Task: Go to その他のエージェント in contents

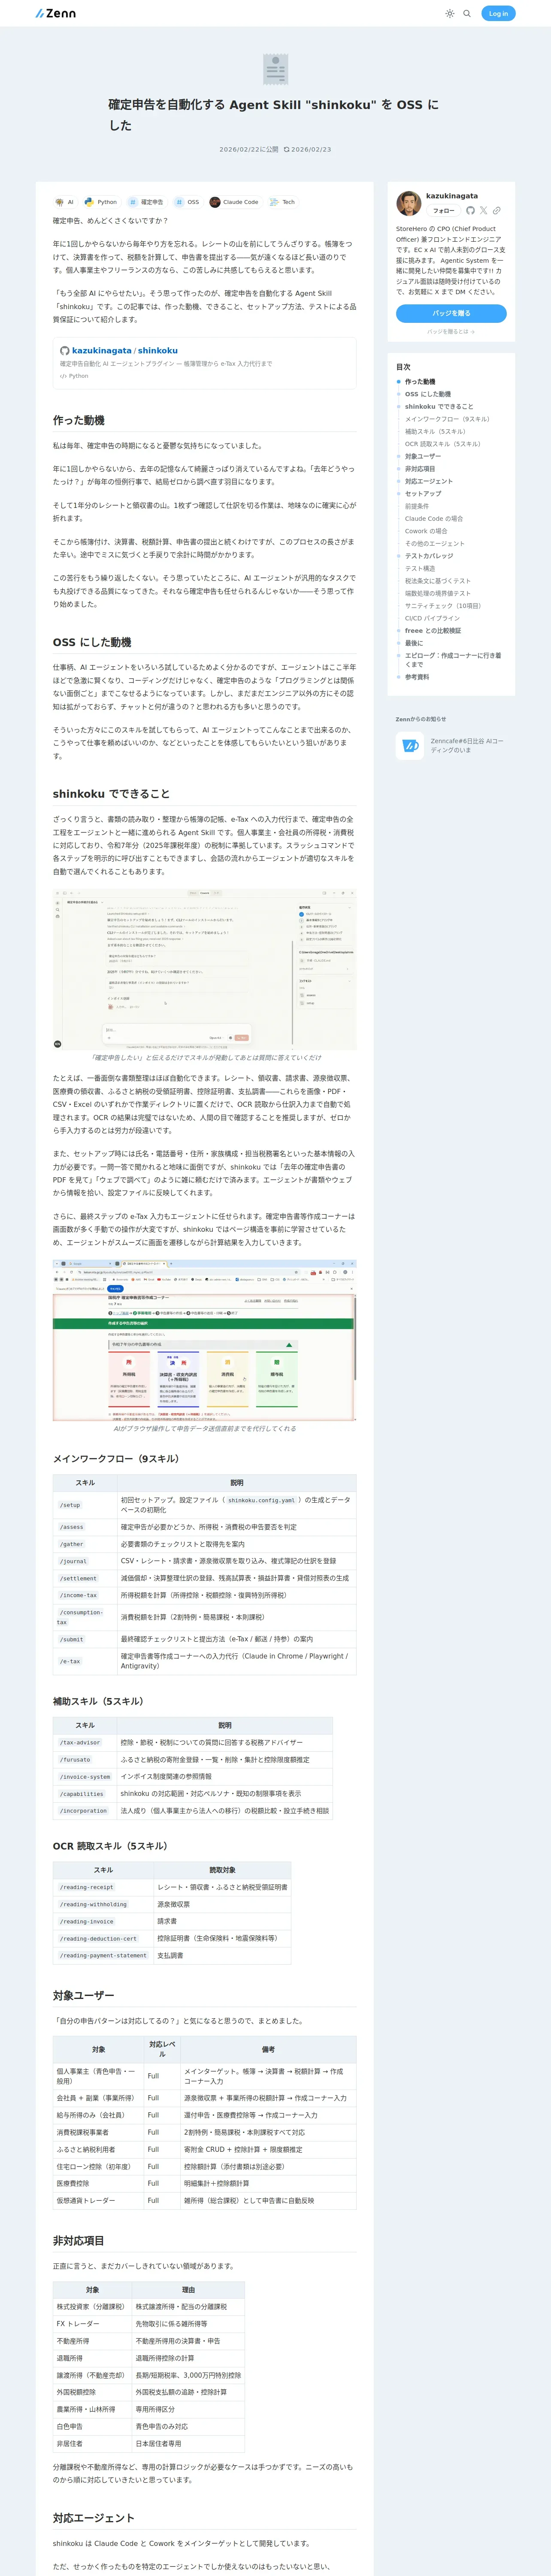Action: click(x=435, y=544)
